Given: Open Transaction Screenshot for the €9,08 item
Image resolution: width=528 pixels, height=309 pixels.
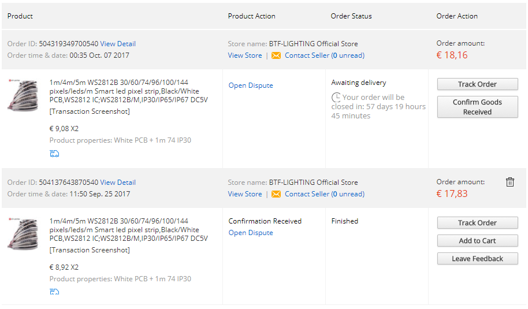Looking at the screenshot, I should [x=90, y=111].
